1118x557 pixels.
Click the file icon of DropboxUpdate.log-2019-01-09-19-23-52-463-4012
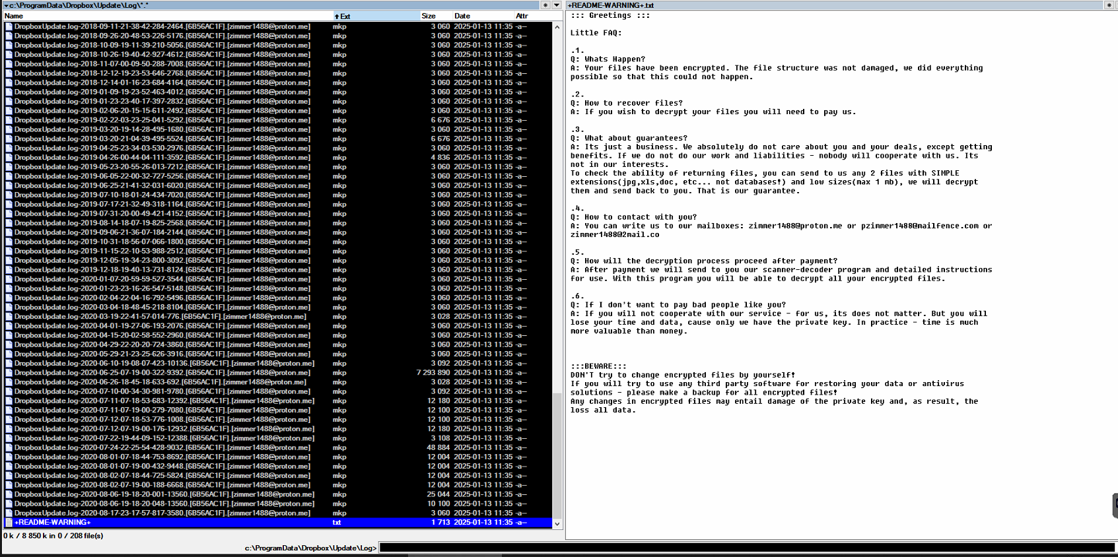pos(9,92)
